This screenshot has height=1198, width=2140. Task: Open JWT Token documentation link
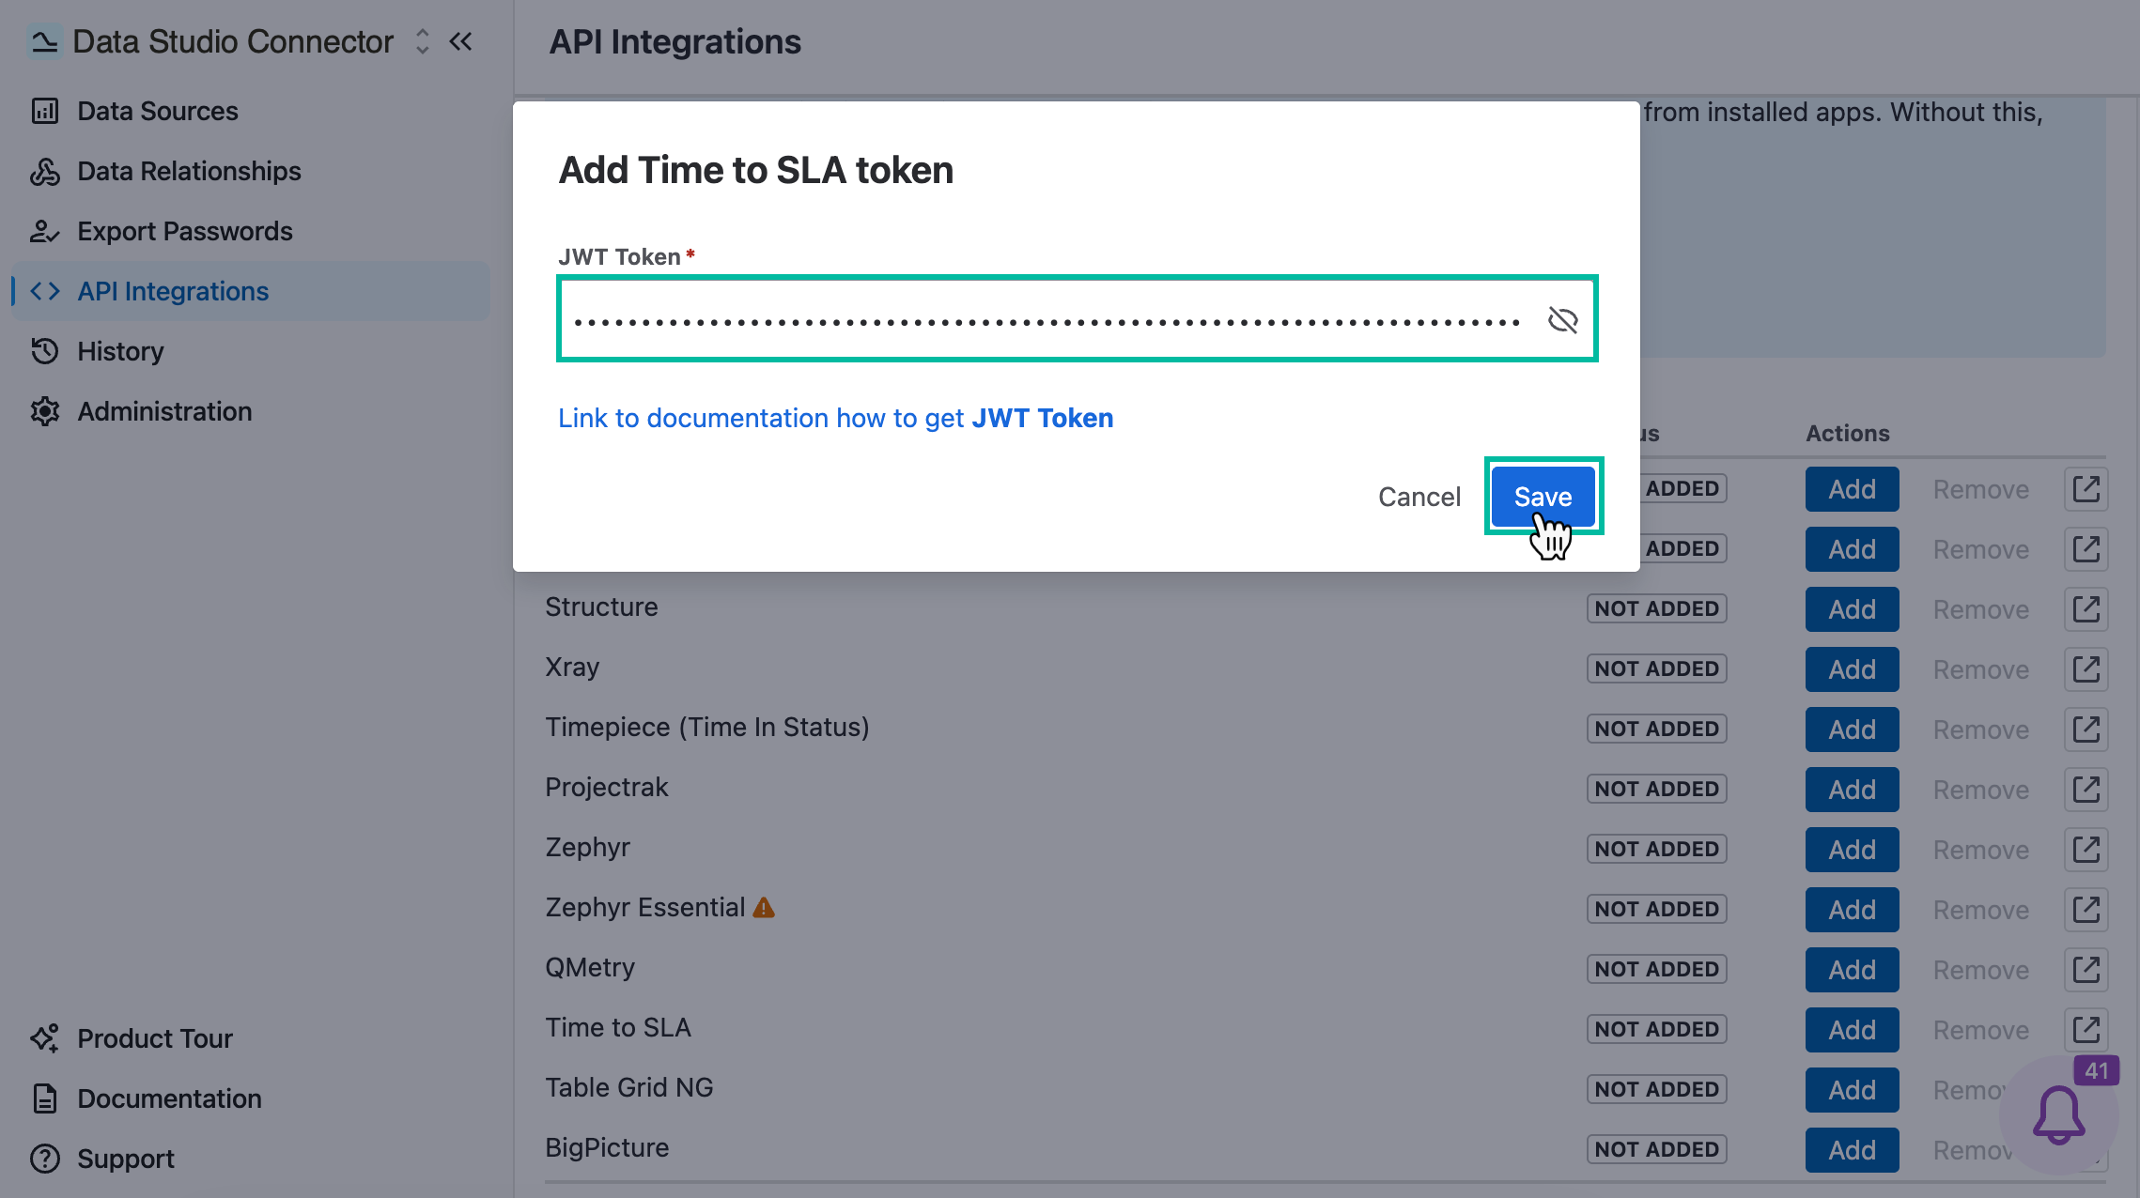pos(835,418)
